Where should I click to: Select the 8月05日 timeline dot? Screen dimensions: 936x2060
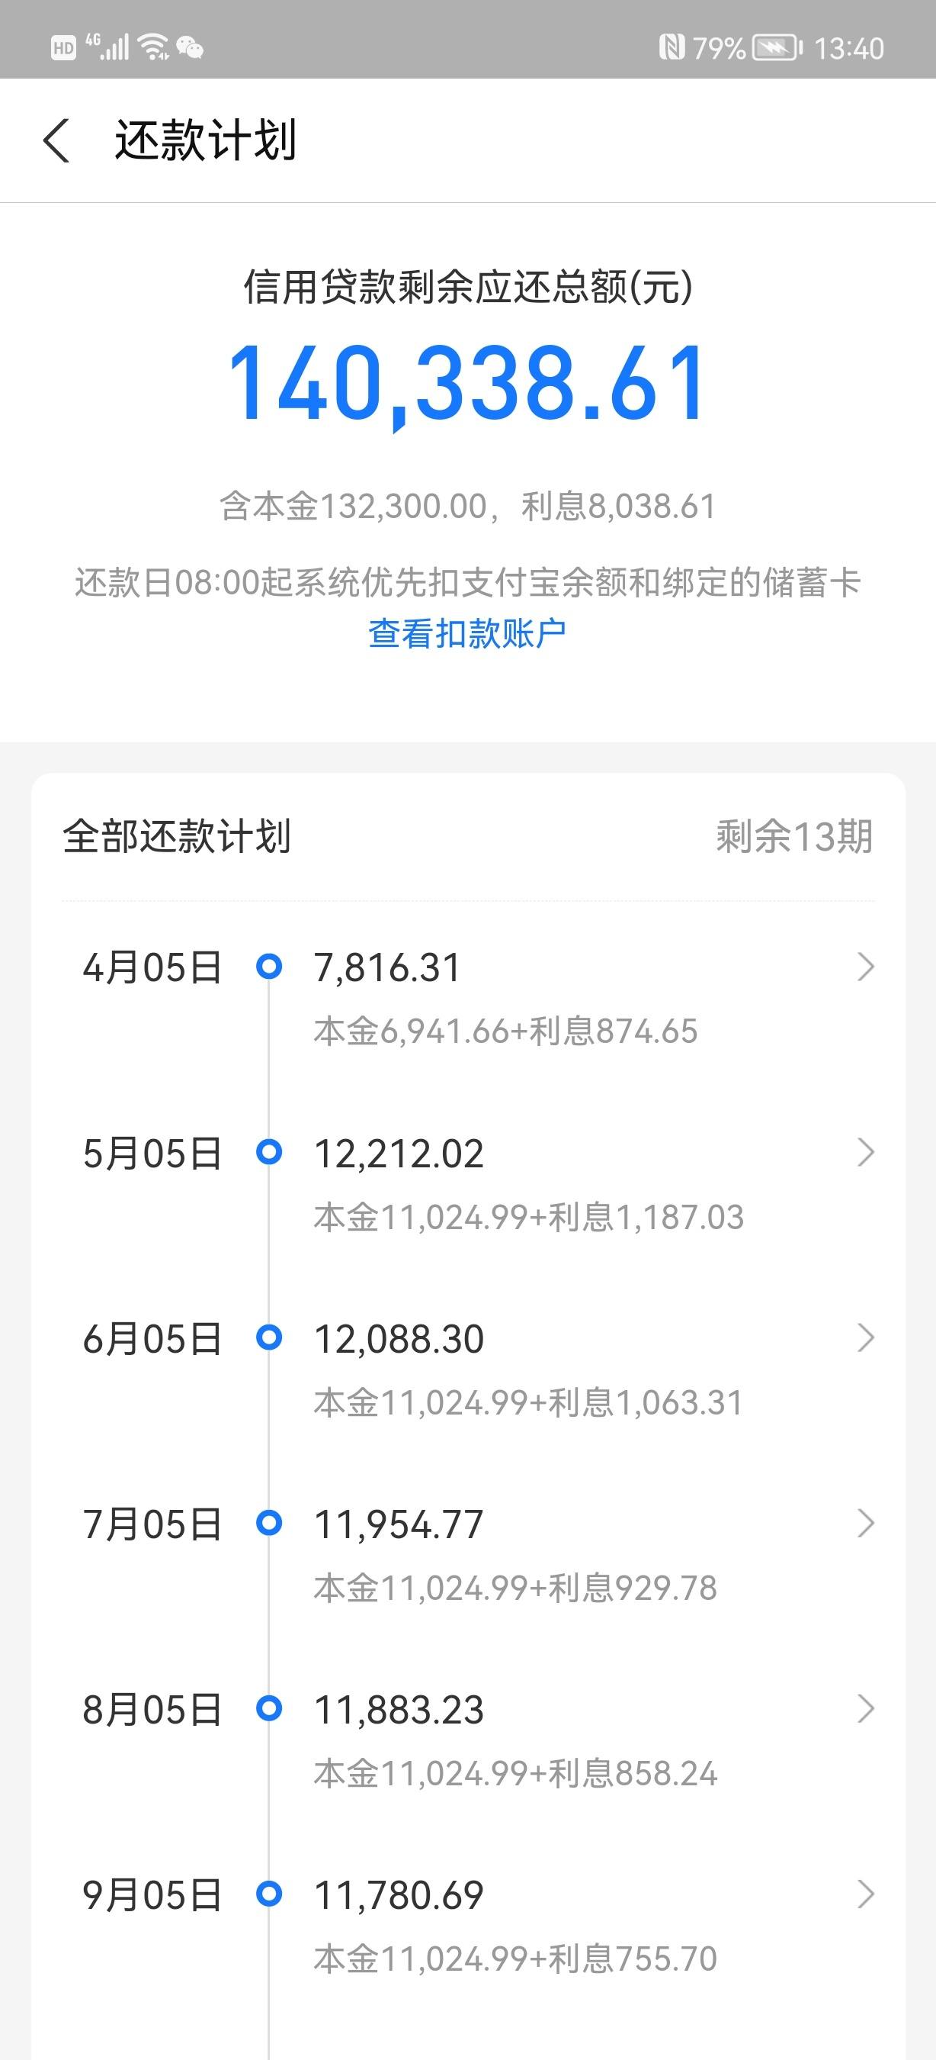pyautogui.click(x=269, y=1709)
